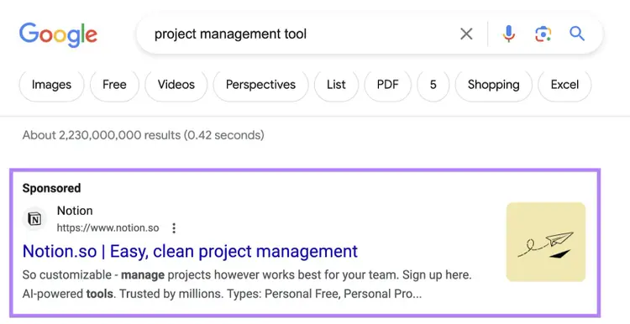Click the Notion site name in the ad

coord(75,211)
